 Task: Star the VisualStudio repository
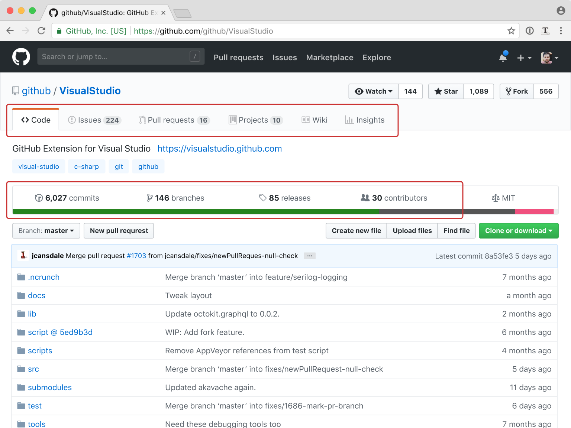pyautogui.click(x=446, y=91)
